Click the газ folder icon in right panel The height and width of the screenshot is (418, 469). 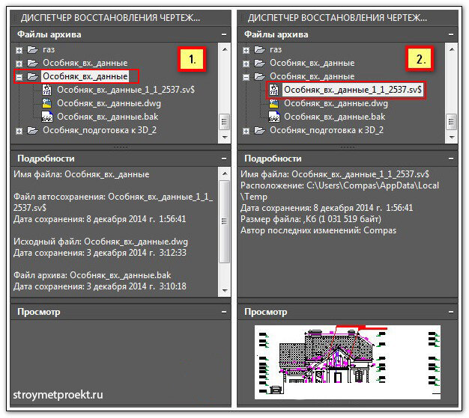point(260,49)
